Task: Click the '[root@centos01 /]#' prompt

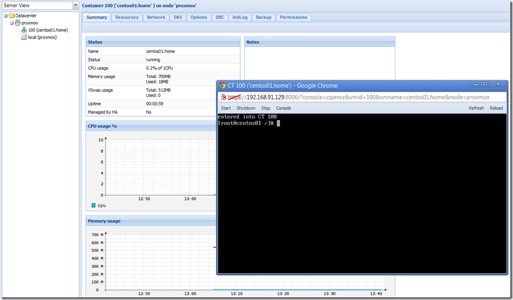Action: (x=245, y=123)
